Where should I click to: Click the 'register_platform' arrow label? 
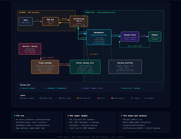(x=64, y=64)
